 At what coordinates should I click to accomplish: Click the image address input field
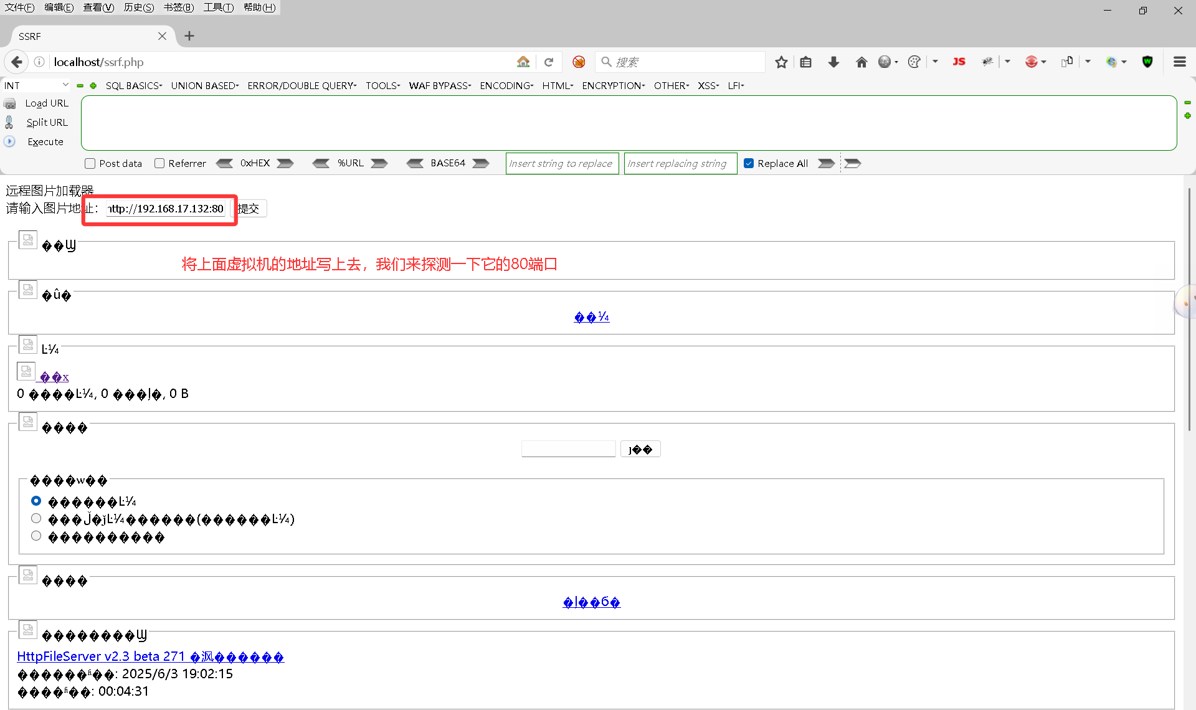tap(165, 209)
